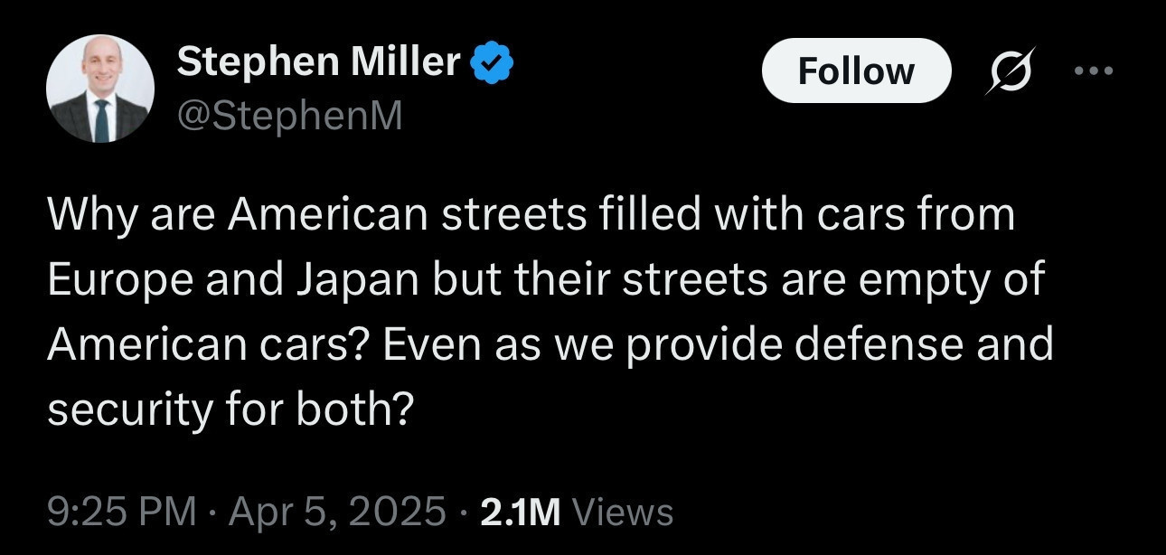Open the @StephenM handle link
This screenshot has width=1166, height=555.
coord(289,116)
